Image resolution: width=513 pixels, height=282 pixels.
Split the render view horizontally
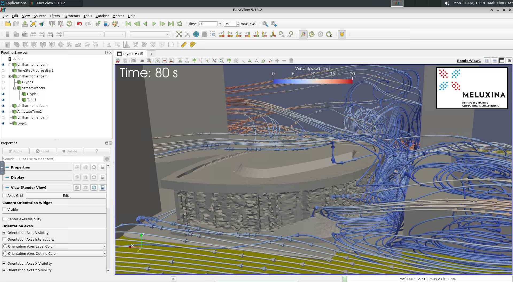pyautogui.click(x=487, y=61)
